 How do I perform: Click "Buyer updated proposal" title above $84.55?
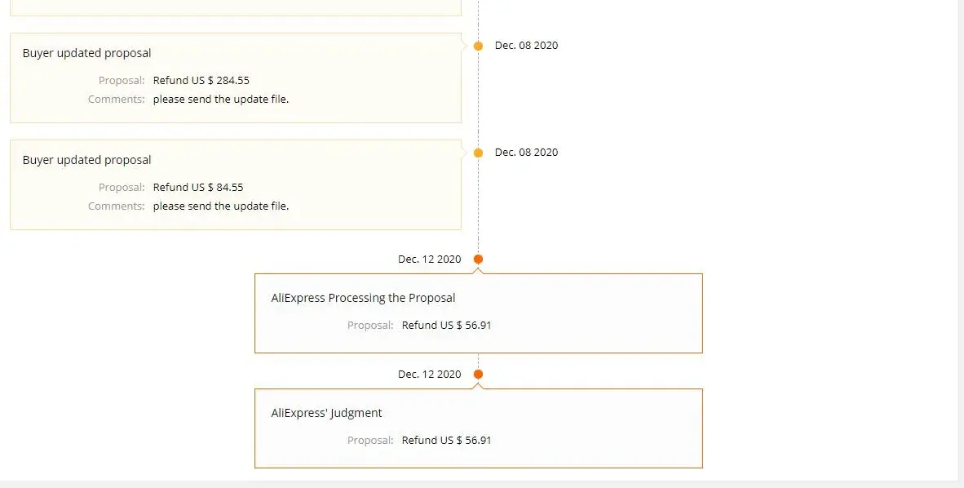pos(86,160)
